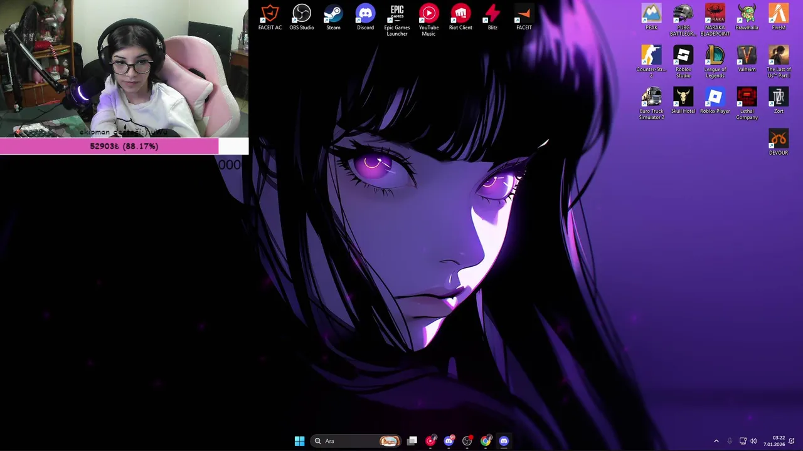
Task: Open the Windows Start menu
Action: tap(299, 441)
